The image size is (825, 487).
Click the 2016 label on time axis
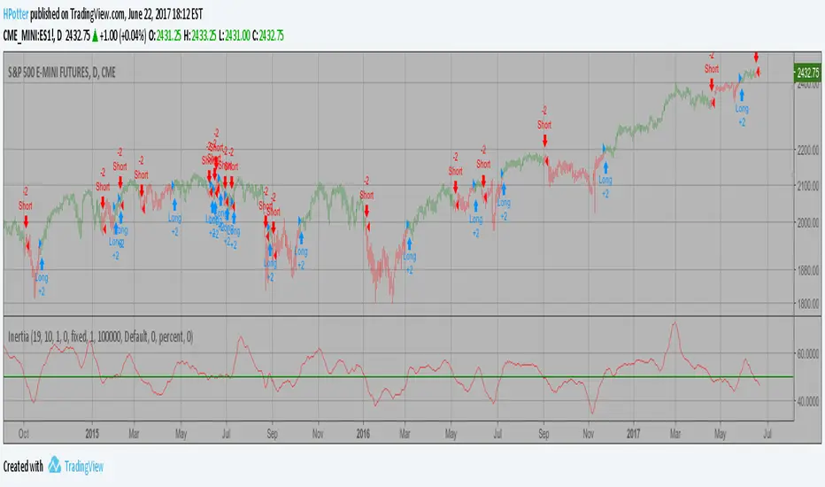(363, 434)
